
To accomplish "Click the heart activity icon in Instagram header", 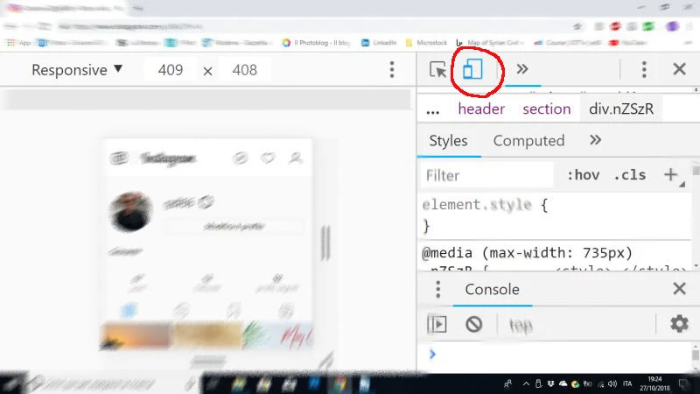I will point(268,158).
